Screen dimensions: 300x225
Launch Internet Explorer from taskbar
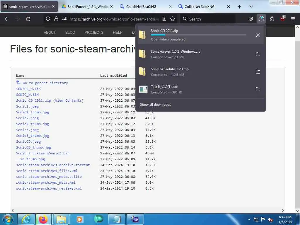26,219
